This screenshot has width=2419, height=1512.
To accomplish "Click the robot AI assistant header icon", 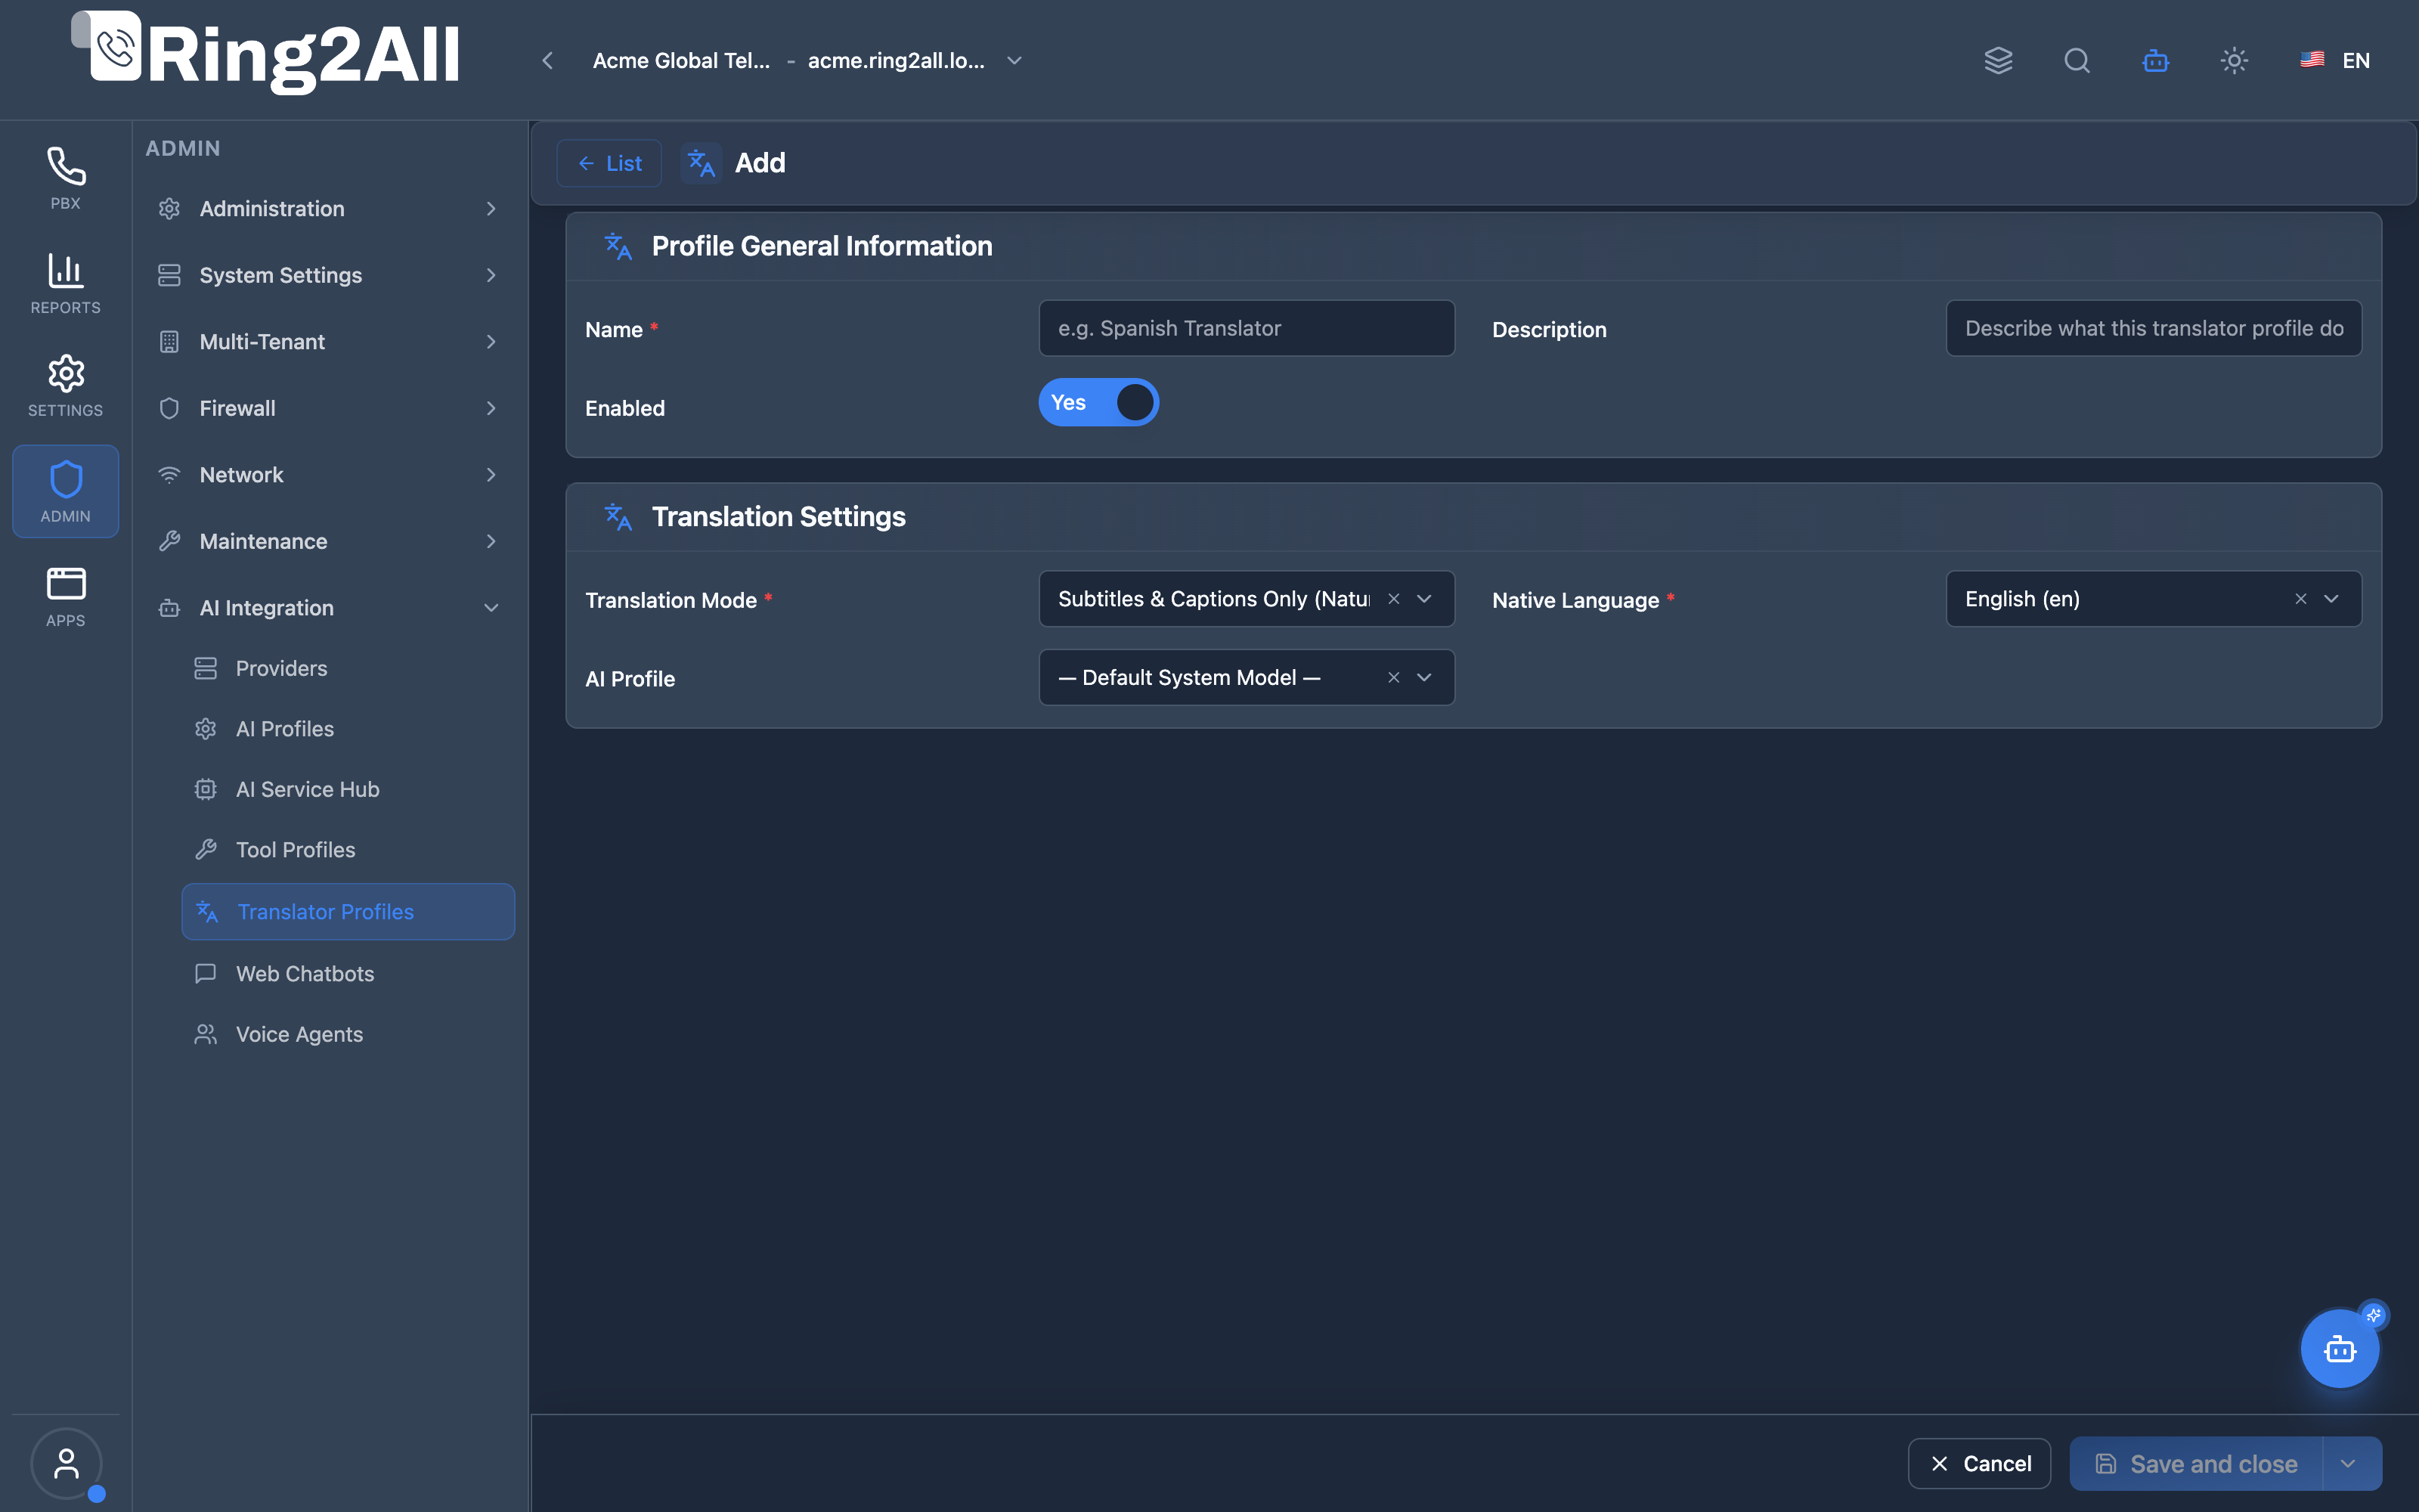I will [x=2156, y=61].
